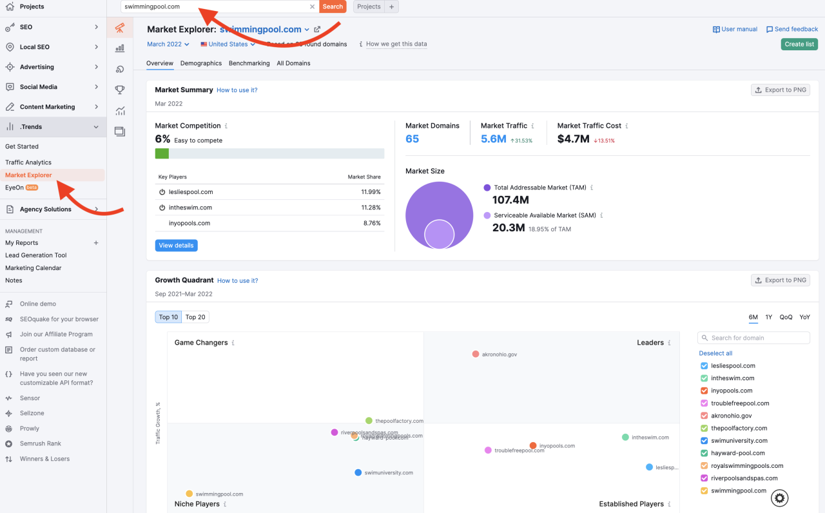Screen dimensions: 825x513
Task: Click the Market Traffic Cost info icon
Action: click(x=627, y=126)
